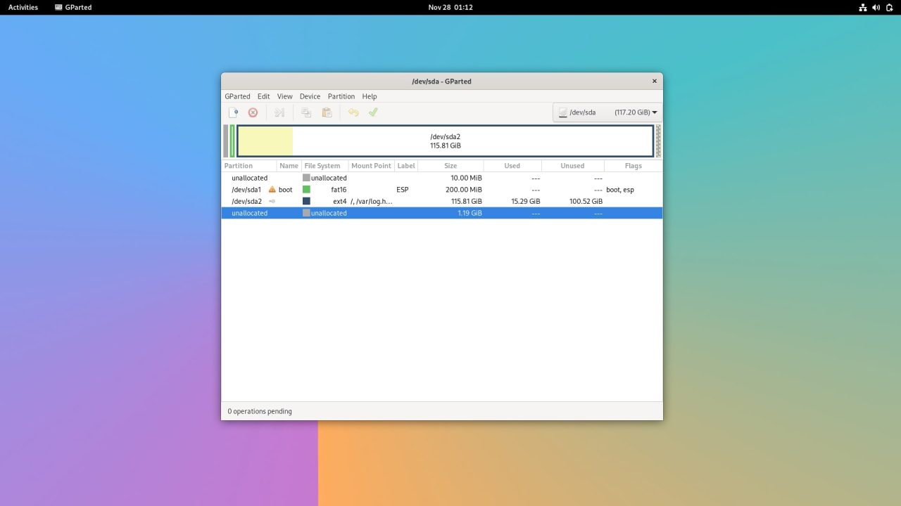The image size is (901, 506).
Task: Open the /dev/sda device selector dropdown
Action: click(x=582, y=112)
